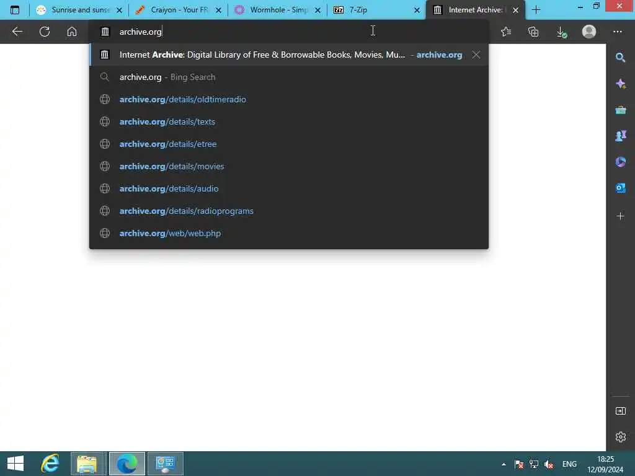Viewport: 635px width, 476px height.
Task: Open the sidebar Search icon
Action: [620, 58]
